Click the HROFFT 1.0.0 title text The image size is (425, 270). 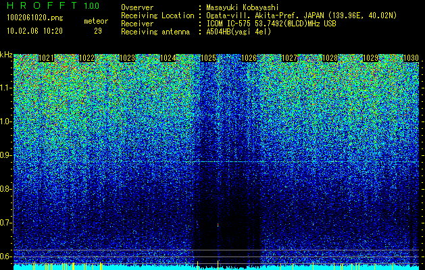(x=53, y=5)
